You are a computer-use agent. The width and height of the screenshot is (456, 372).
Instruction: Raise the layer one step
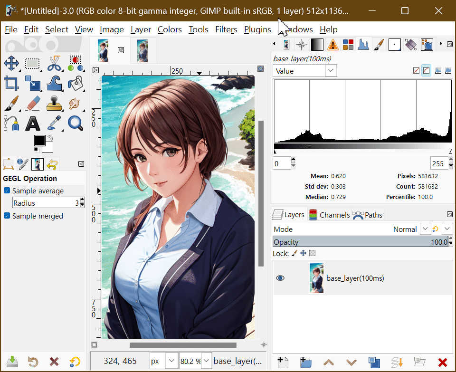[329, 362]
